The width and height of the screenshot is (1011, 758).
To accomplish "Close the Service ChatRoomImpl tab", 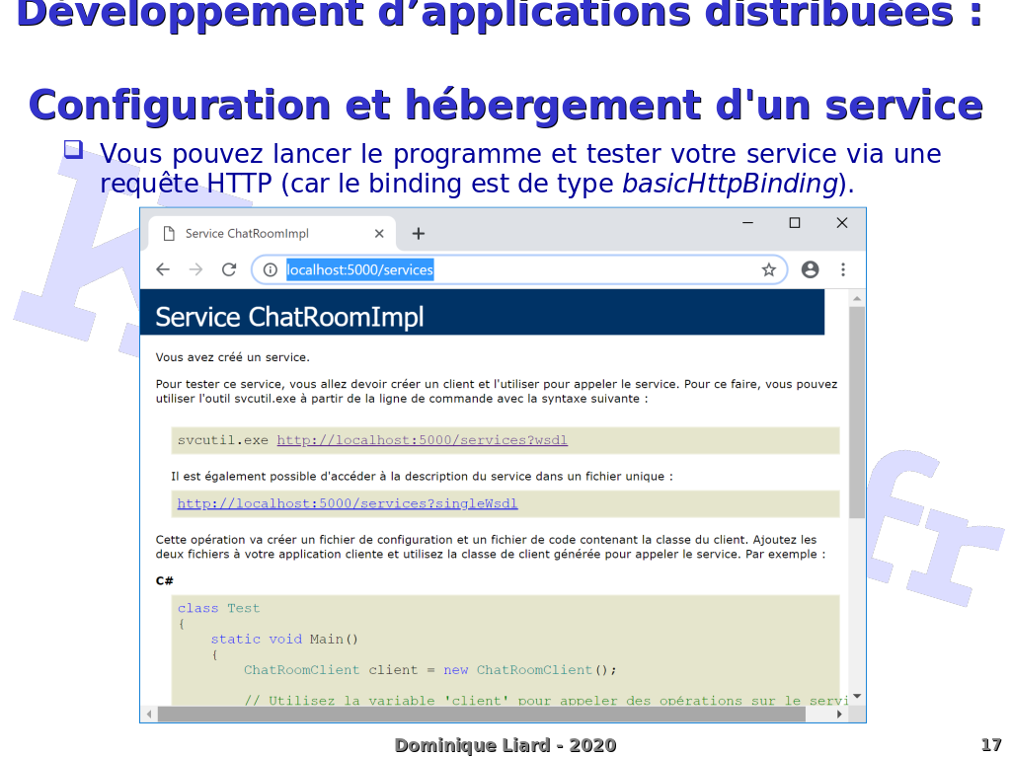I will pos(379,234).
